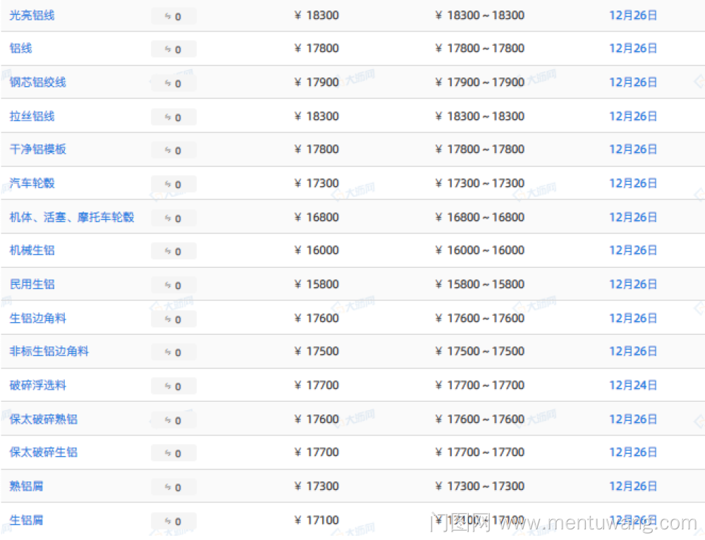Open the 保太破碎熟铝 product link

43,419
